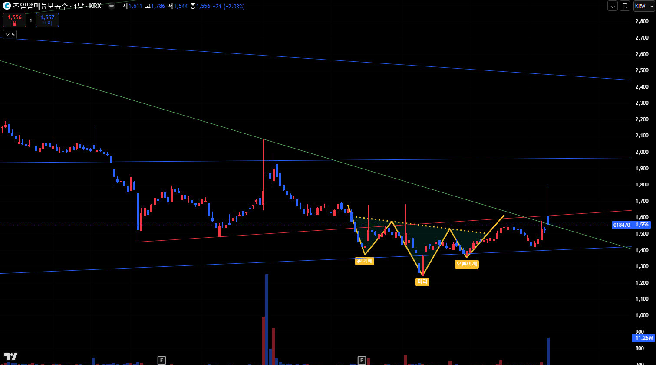The image size is (656, 365).
Task: Click the second E earnings marker near the pattern
Action: (362, 360)
